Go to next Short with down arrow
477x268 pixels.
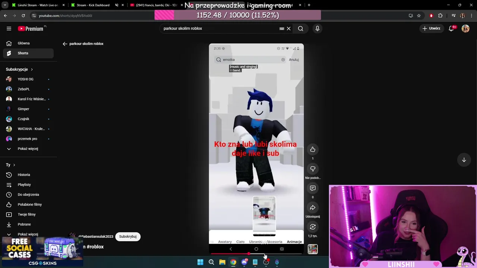point(464,160)
